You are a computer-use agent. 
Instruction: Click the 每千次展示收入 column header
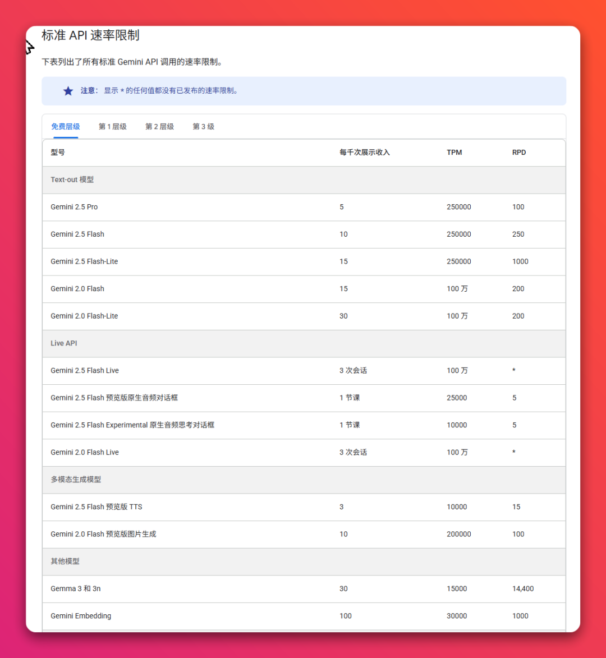(365, 153)
